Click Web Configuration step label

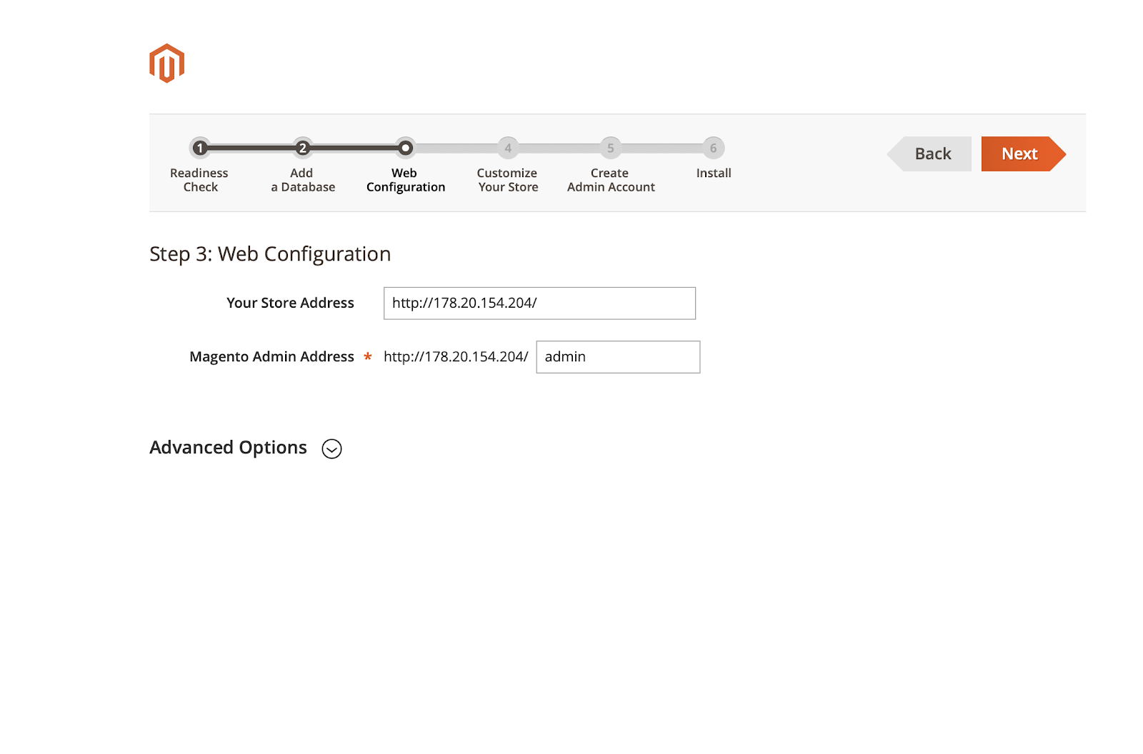406,180
